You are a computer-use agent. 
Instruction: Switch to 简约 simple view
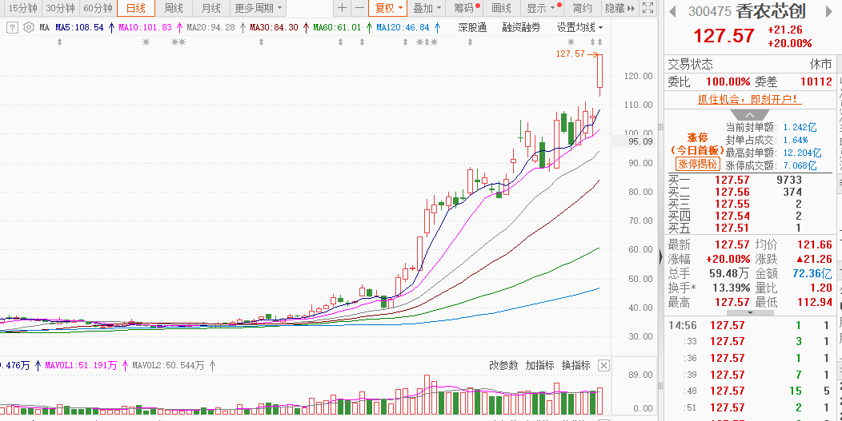[582, 8]
